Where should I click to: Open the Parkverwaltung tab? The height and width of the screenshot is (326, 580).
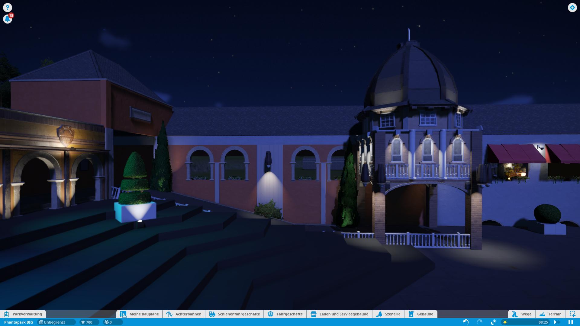click(x=23, y=314)
